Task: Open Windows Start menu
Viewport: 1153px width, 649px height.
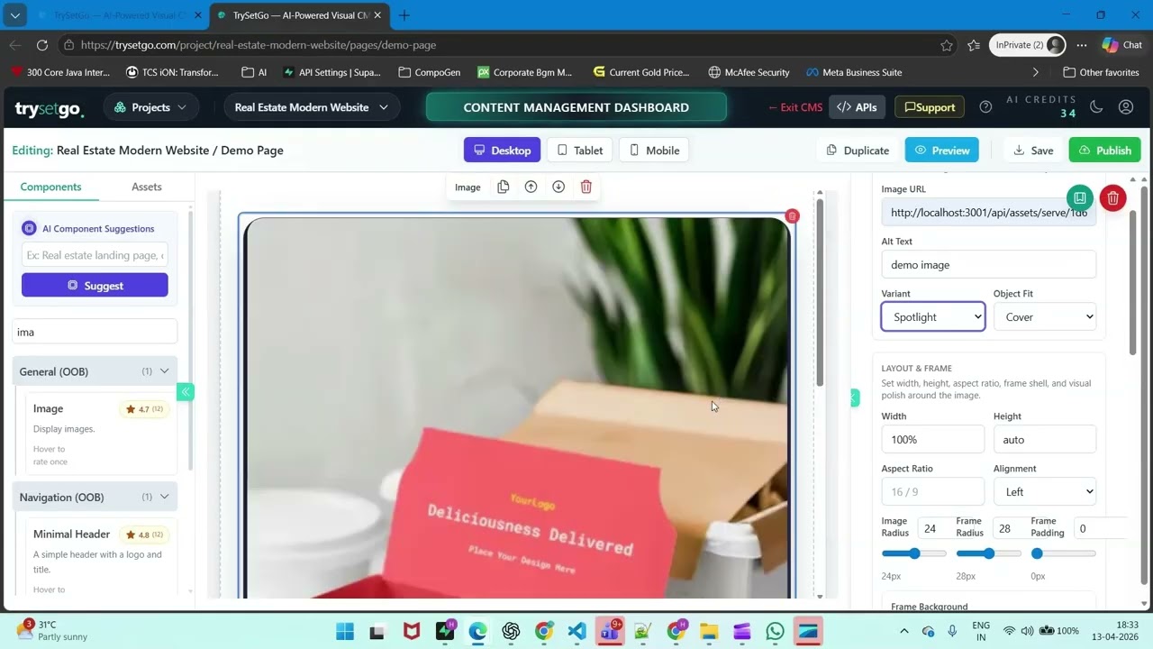Action: (345, 631)
